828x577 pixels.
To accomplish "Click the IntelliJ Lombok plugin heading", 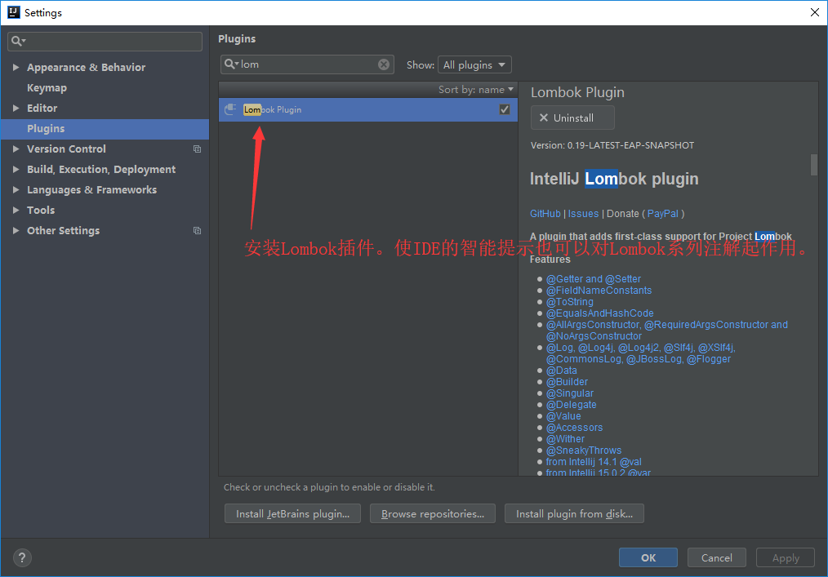I will (613, 179).
